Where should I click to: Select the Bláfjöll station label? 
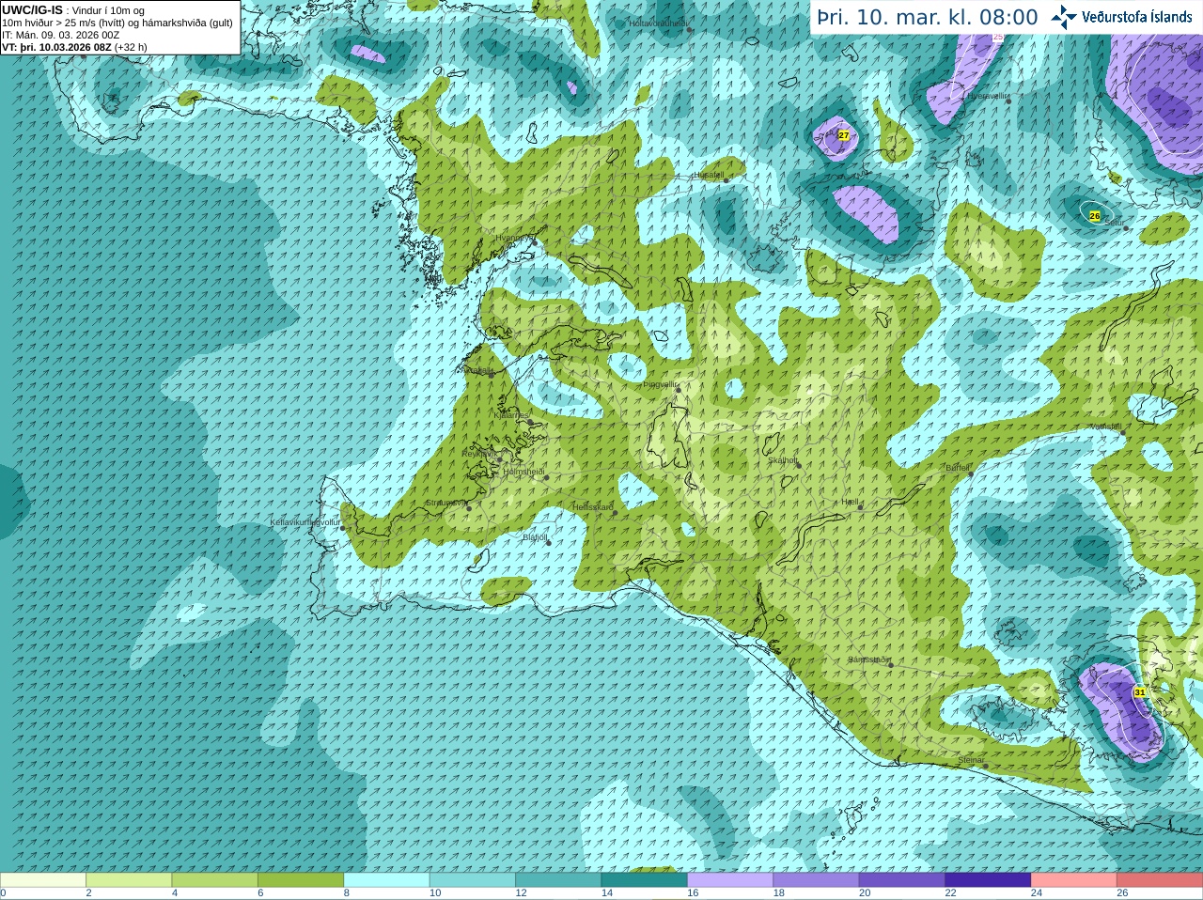pyautogui.click(x=535, y=537)
